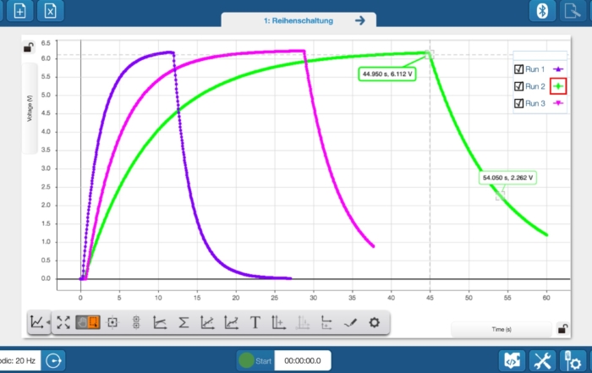This screenshot has width=592, height=373.
Task: Toggle the data selection highlight tool
Action: tap(88, 322)
